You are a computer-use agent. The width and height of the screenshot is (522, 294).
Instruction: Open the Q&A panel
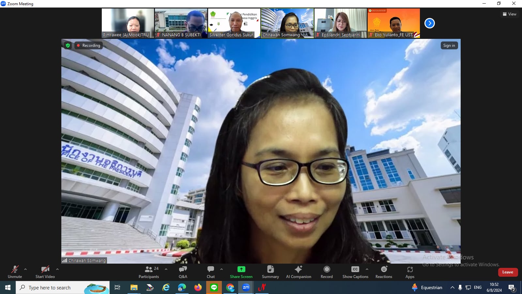tap(183, 272)
